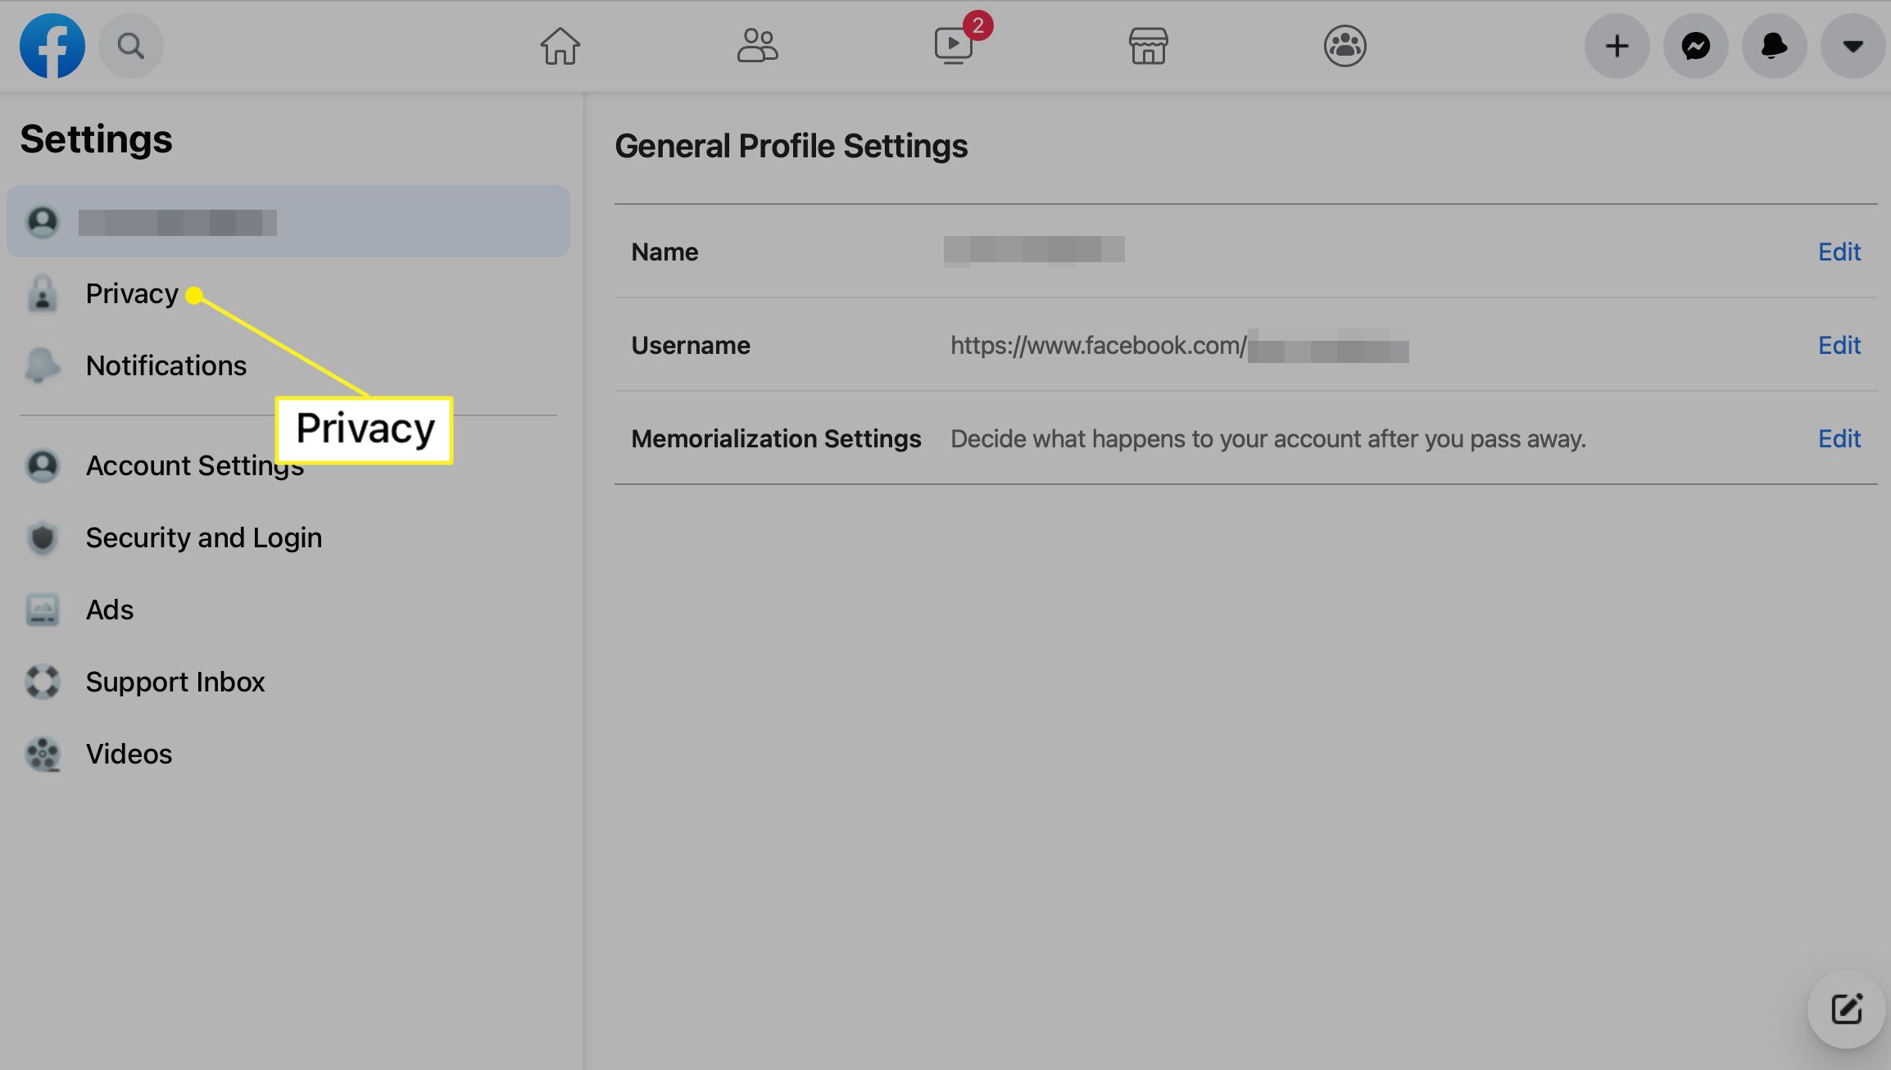1891x1070 pixels.
Task: Select Security and Login option
Action: click(202, 537)
